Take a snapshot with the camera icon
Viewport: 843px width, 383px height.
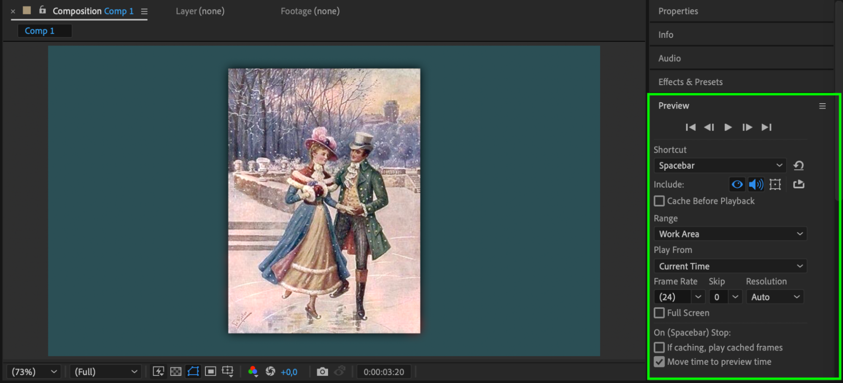[322, 372]
